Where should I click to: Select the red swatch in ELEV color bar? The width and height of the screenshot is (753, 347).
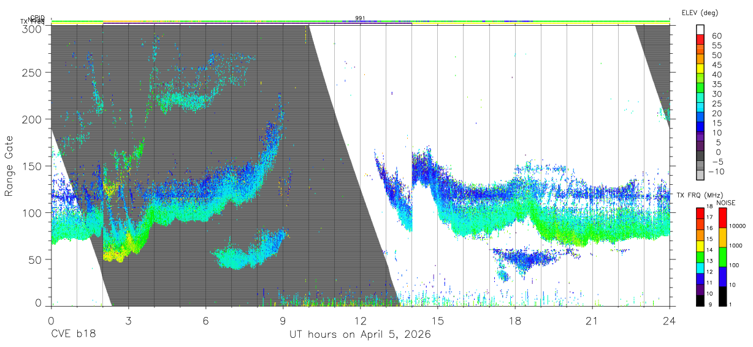coord(701,39)
